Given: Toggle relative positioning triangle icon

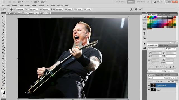Looking at the screenshot, I should coord(26,9).
